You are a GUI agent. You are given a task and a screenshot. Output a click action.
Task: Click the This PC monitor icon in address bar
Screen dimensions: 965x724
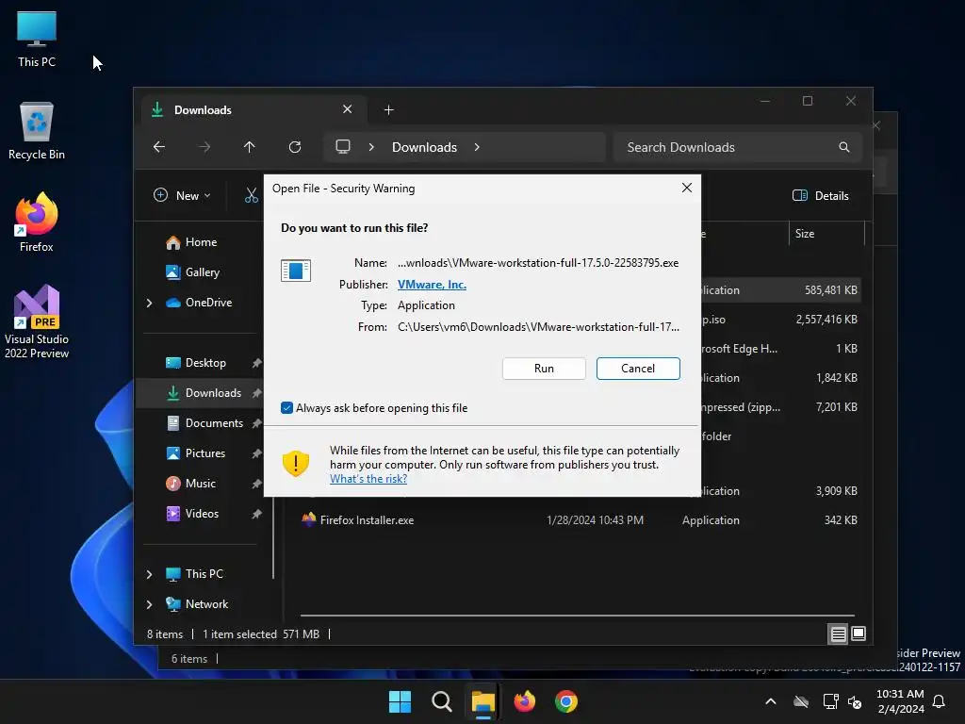[x=343, y=147]
